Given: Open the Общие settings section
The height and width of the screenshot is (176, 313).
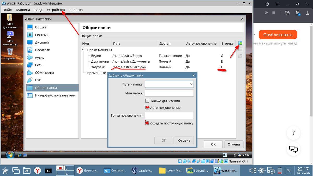Looking at the screenshot, I should click(x=52, y=27).
